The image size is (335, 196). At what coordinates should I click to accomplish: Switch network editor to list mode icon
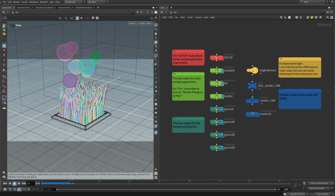pyautogui.click(x=289, y=18)
